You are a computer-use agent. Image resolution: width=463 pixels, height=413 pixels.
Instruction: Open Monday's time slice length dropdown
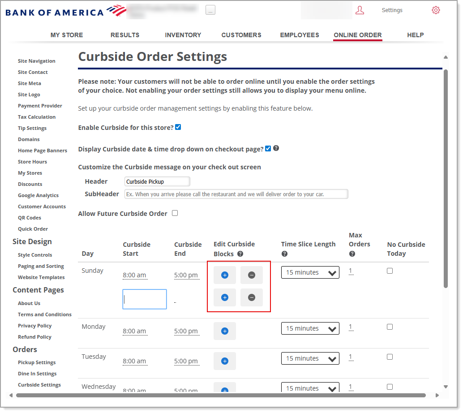click(310, 328)
